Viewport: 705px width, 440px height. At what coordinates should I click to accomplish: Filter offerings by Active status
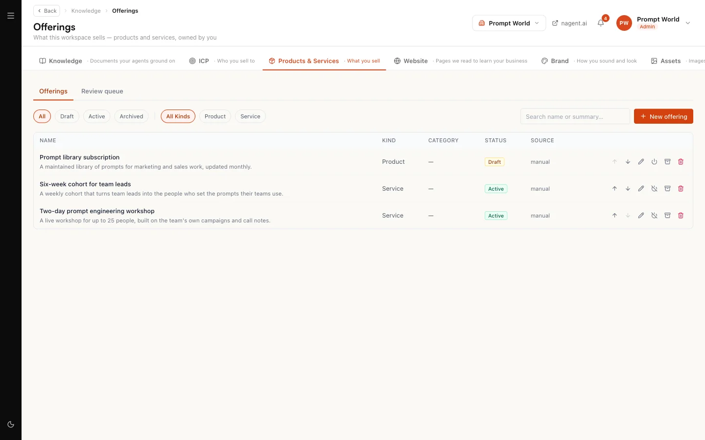[x=96, y=116]
